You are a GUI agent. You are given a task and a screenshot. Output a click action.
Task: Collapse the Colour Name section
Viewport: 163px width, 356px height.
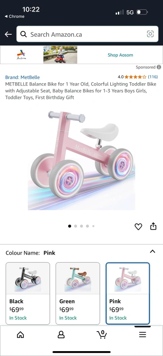coord(153,251)
